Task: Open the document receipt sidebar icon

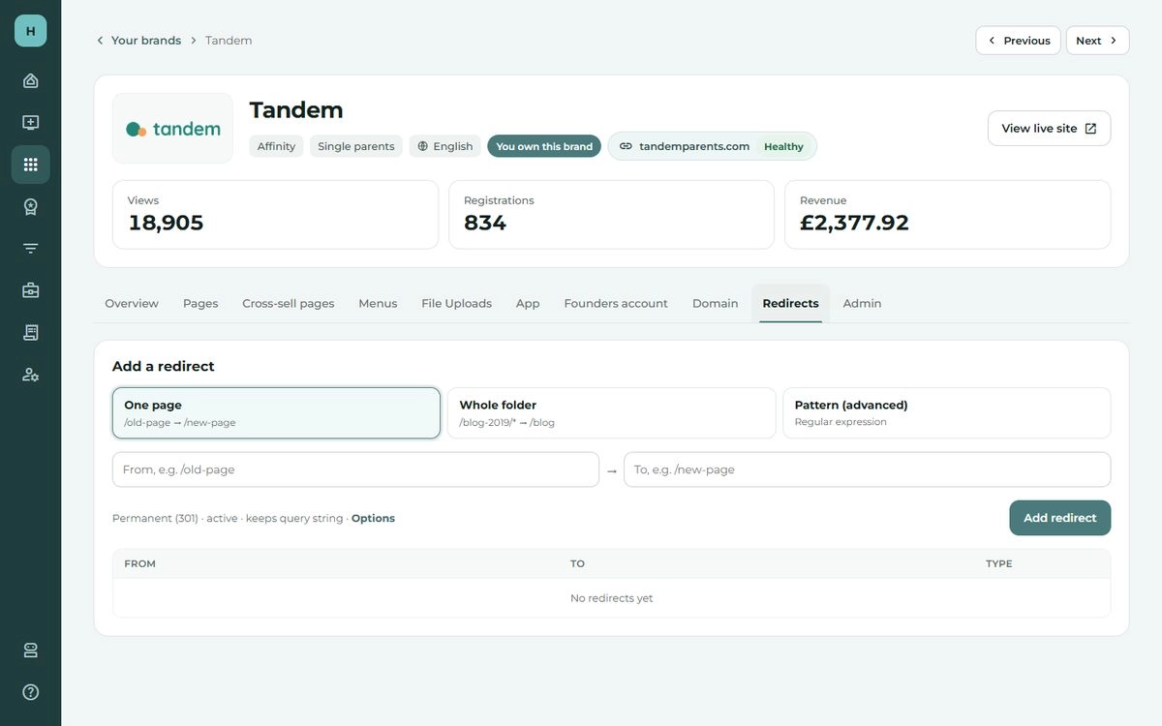Action: point(30,332)
